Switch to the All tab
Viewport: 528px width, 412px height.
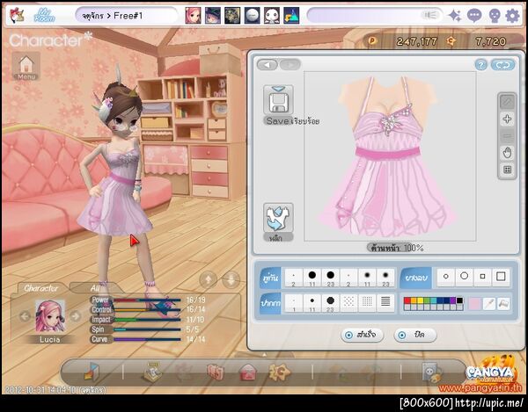pyautogui.click(x=95, y=288)
